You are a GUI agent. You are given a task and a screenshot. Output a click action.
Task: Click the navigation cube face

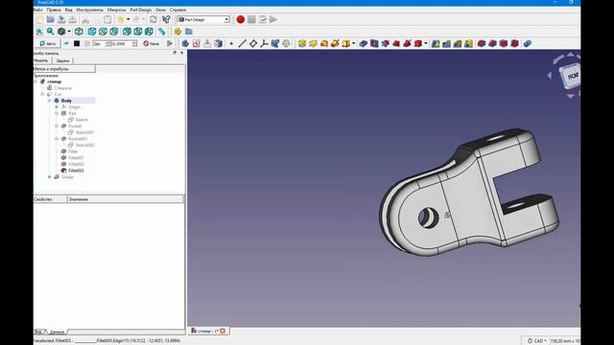572,76
